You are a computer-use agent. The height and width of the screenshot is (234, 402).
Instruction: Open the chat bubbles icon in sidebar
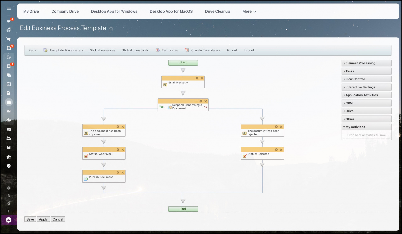(9, 75)
